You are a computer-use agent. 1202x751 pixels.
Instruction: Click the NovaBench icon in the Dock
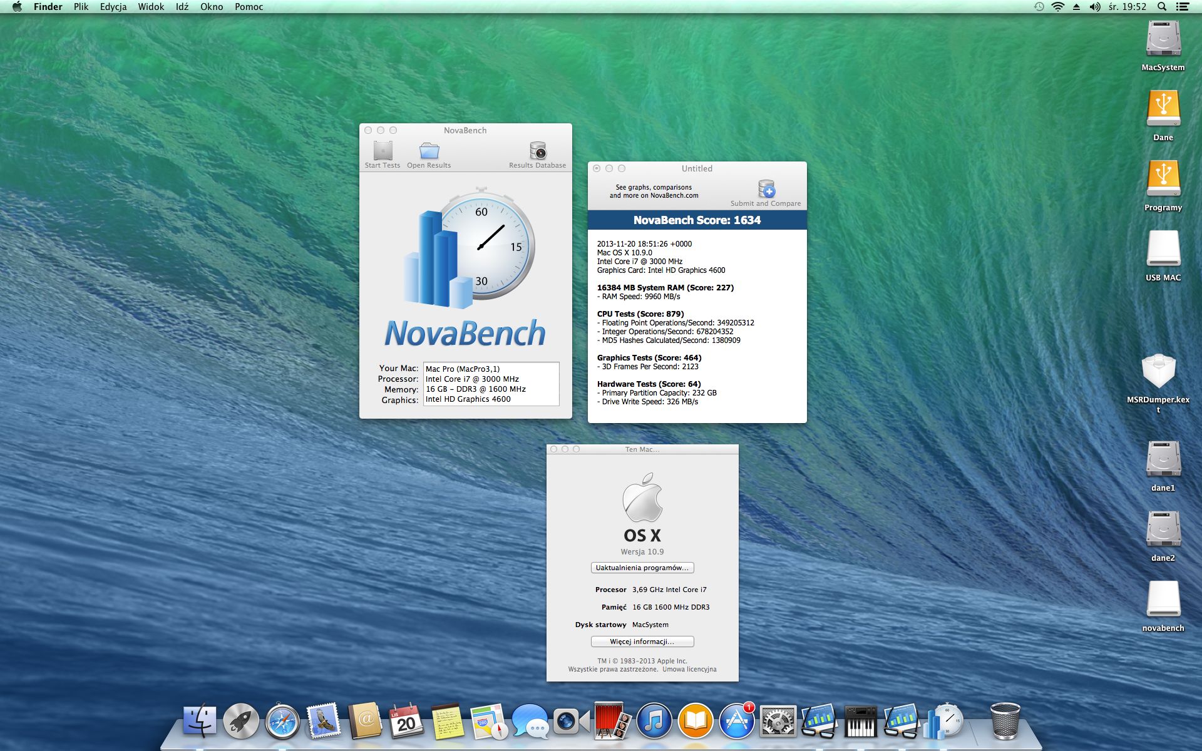tap(943, 722)
